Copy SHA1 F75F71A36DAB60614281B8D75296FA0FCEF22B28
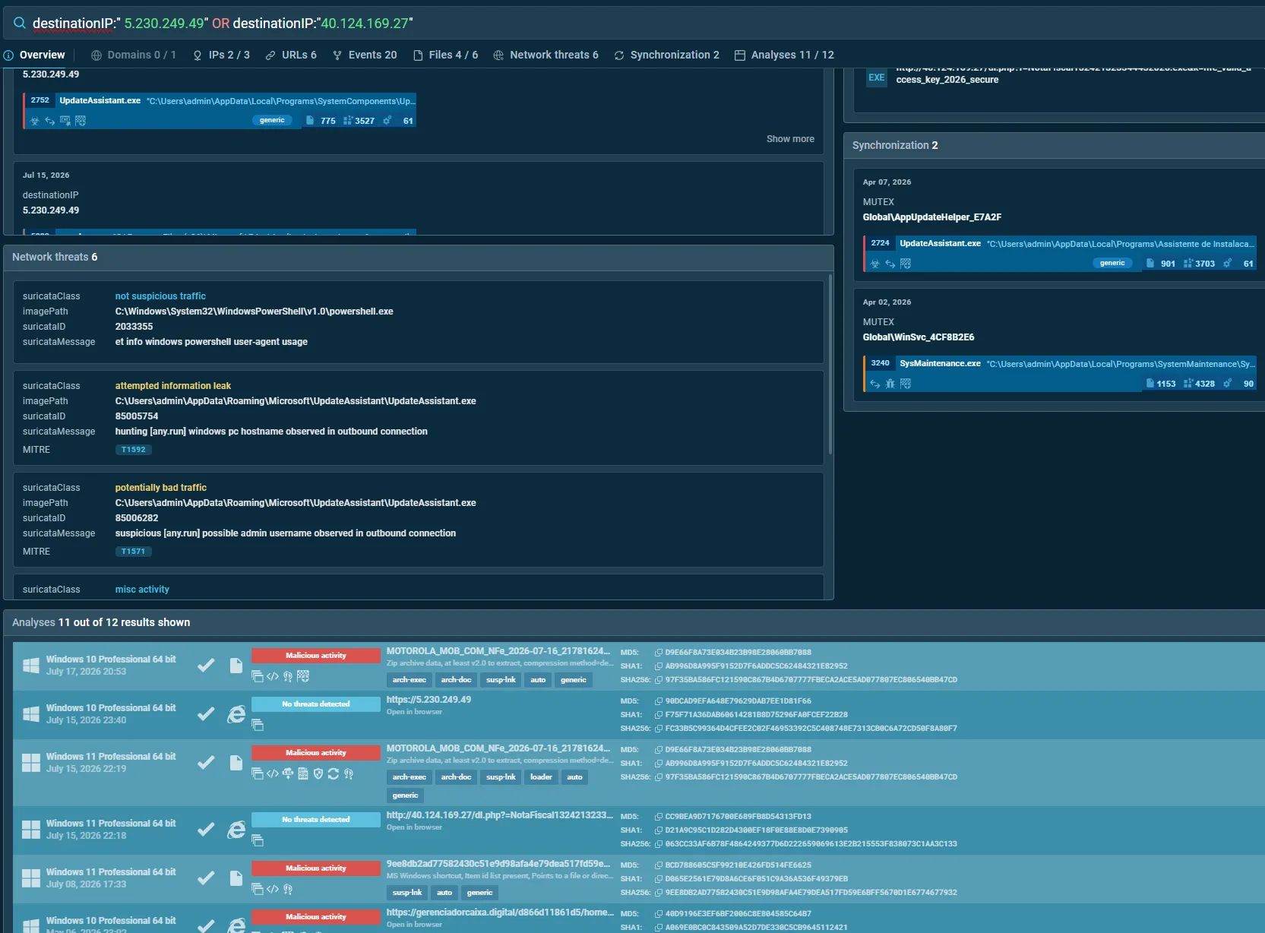This screenshot has width=1265, height=933. [x=659, y=715]
